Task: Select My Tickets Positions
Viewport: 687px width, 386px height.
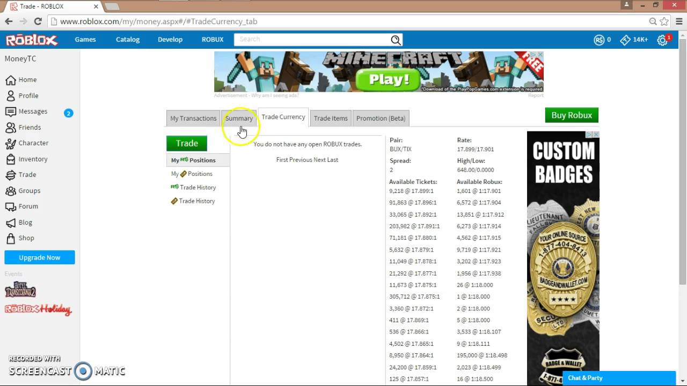Action: (x=192, y=174)
